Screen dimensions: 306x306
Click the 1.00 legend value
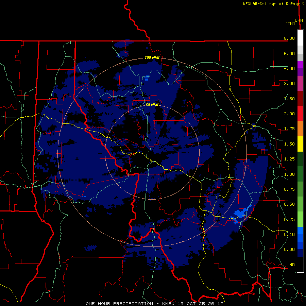[x=289, y=174]
